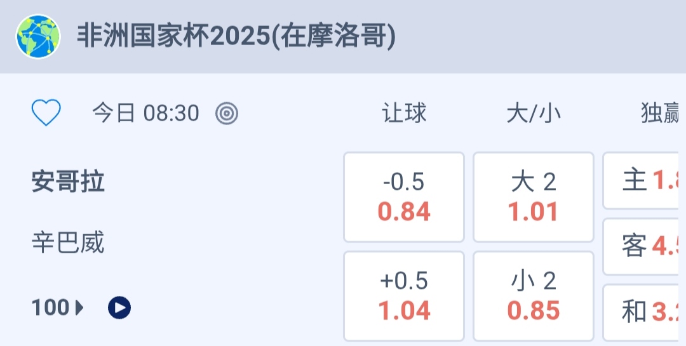686x346 pixels.
Task: Click the globe league icon
Action: (38, 37)
